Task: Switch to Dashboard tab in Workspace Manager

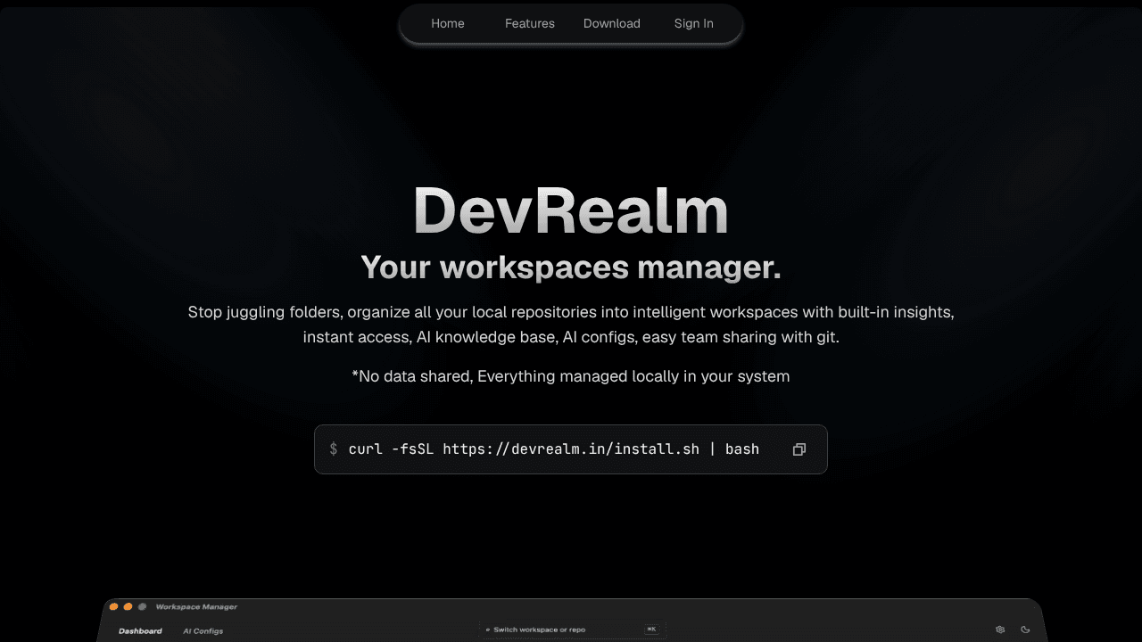Action: click(140, 631)
